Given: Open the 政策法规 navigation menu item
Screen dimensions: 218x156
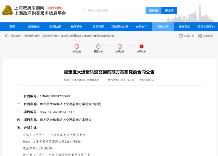Looking at the screenshot, I should [x=55, y=27].
